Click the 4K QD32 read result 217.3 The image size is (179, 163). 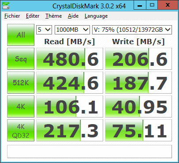[70, 130]
